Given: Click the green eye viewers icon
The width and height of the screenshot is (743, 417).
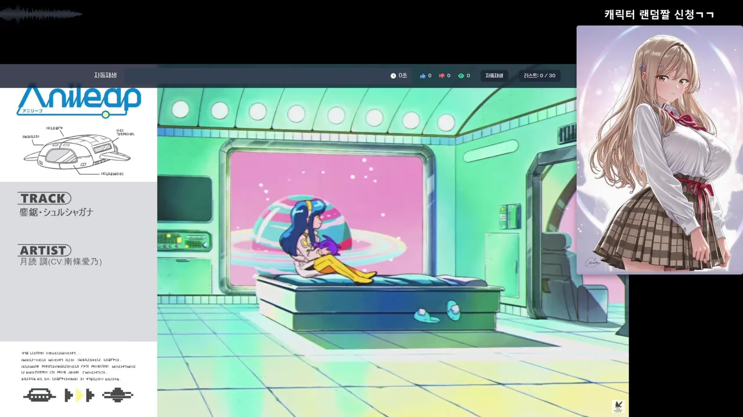Looking at the screenshot, I should point(461,76).
